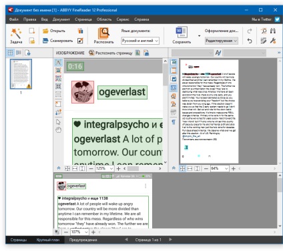Screen dimensions: 283x251
Task: Click the Задача magic wand icon
Action: [16, 33]
